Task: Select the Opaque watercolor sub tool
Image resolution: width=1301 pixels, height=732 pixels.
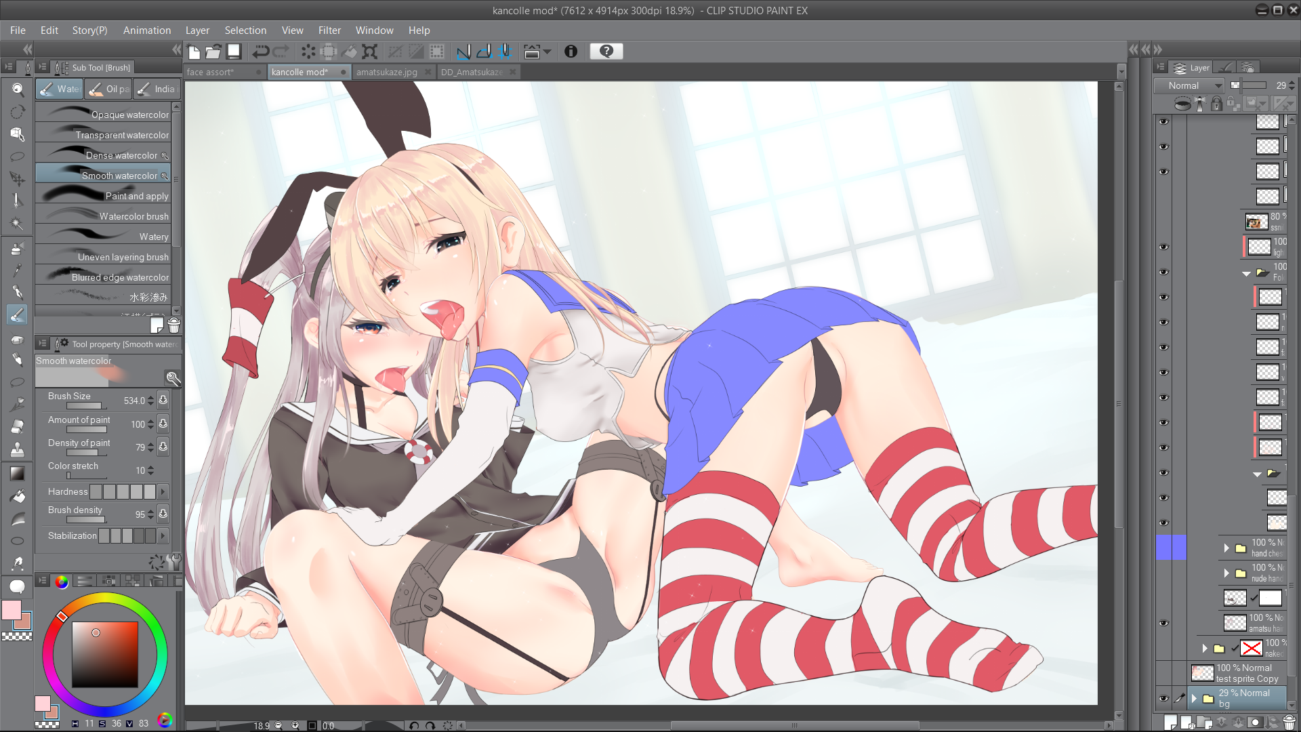Action: click(106, 115)
